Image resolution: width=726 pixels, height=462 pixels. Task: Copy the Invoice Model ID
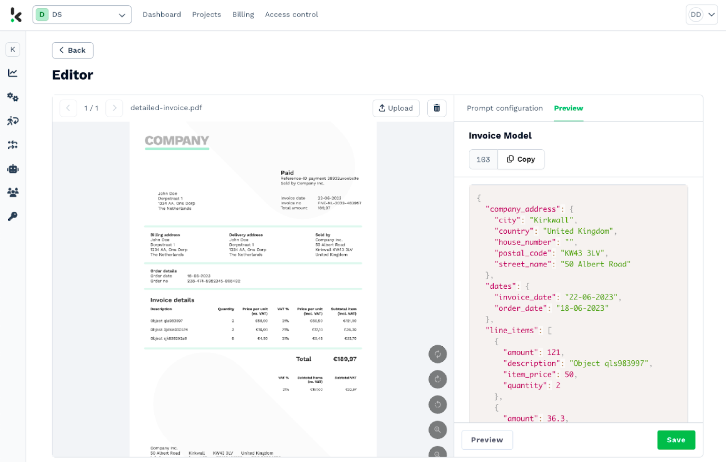pyautogui.click(x=521, y=159)
